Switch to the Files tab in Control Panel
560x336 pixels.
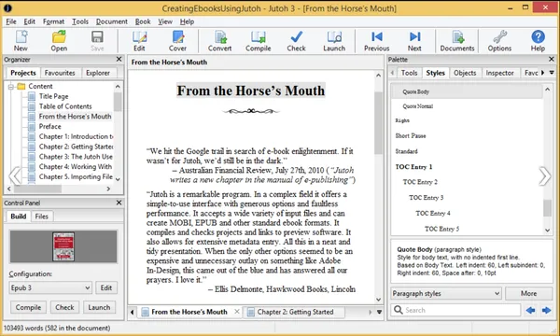(41, 217)
